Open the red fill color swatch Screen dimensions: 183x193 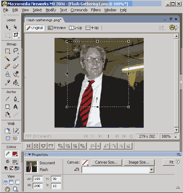[x=15, y=154]
